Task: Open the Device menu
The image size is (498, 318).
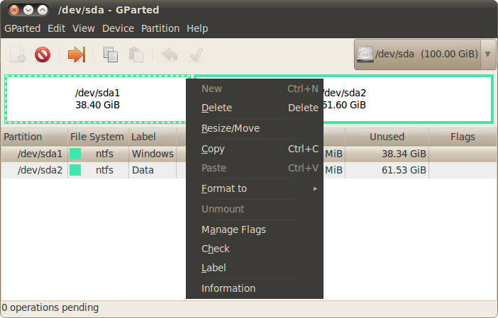Action: point(118,28)
